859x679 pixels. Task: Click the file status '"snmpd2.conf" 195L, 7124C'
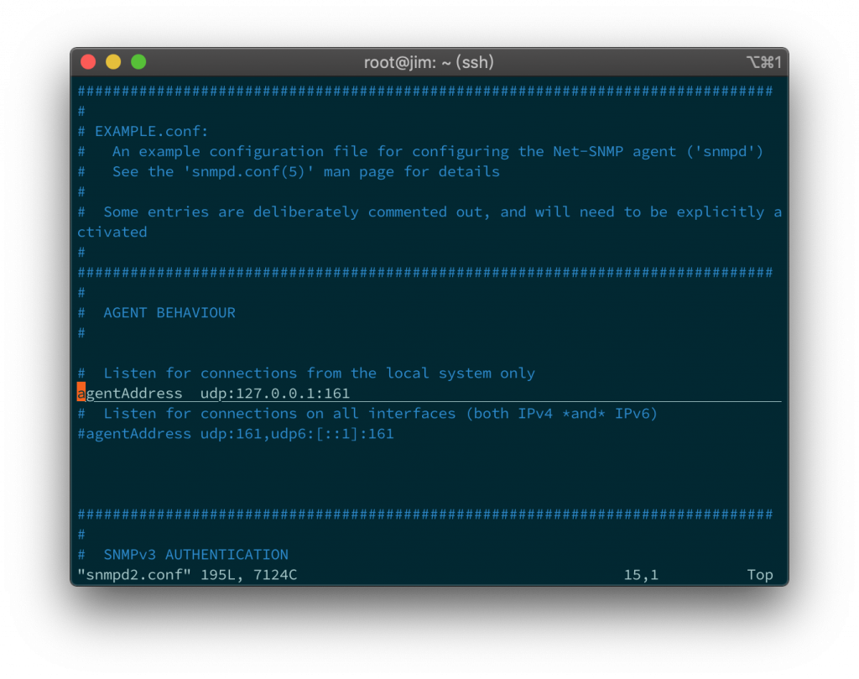pyautogui.click(x=187, y=575)
